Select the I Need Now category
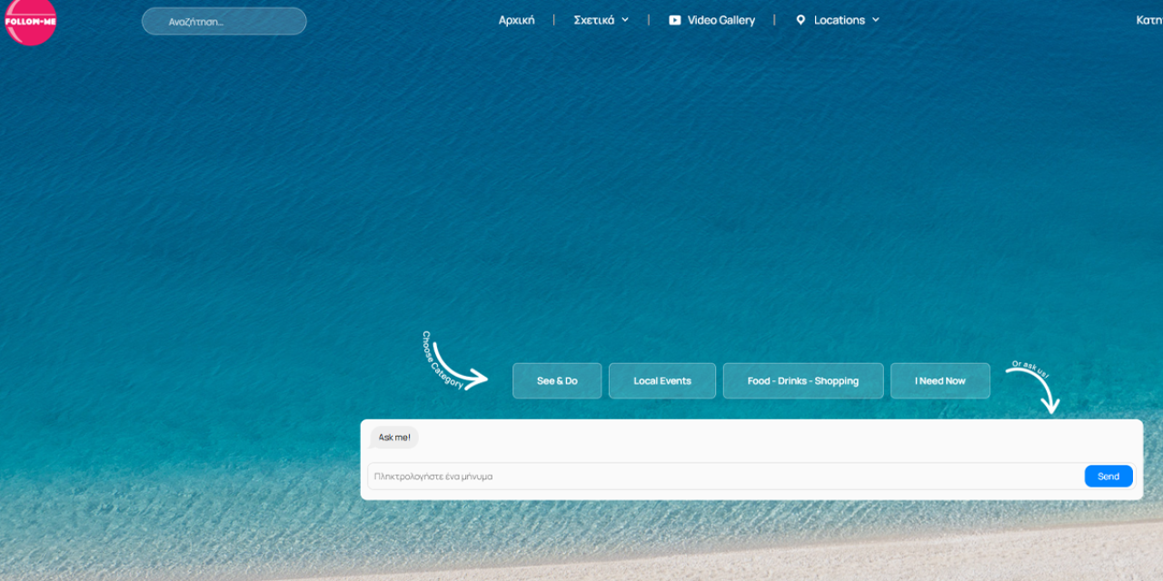 [940, 381]
